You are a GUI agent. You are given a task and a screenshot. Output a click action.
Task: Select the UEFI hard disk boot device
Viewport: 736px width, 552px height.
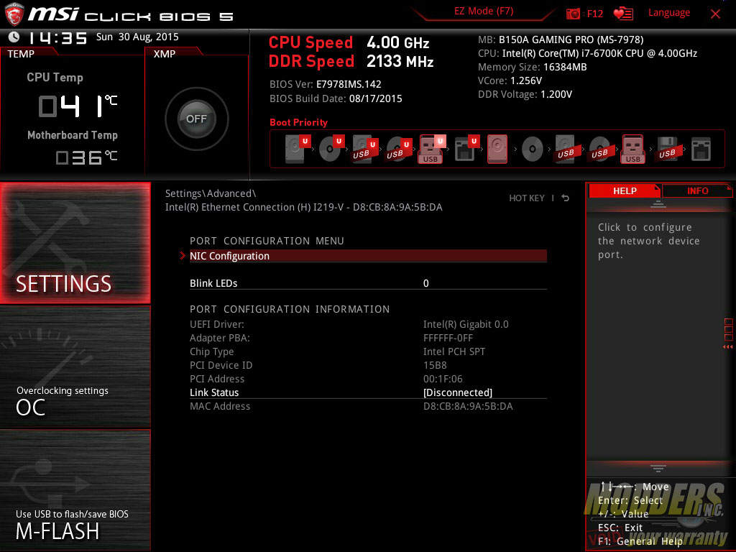[x=298, y=149]
